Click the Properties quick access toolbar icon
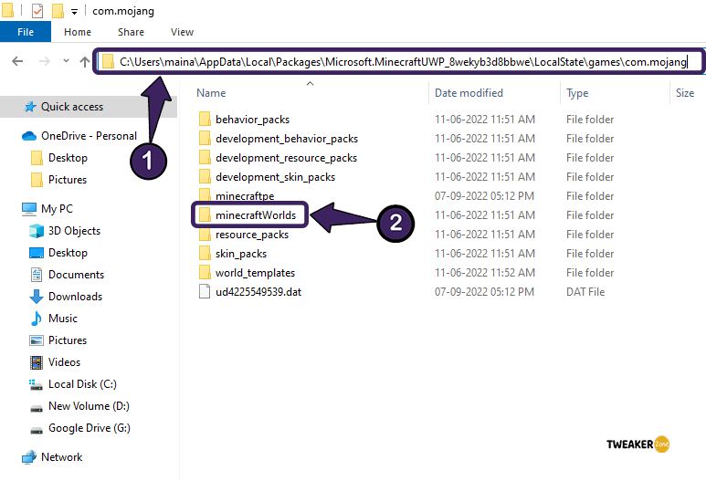Viewport: 706px width, 481px height. (37, 11)
